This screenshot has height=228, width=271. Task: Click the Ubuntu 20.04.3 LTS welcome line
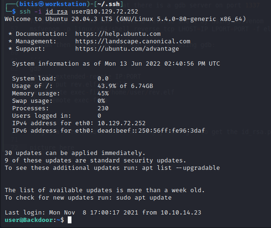pyautogui.click(x=125, y=19)
